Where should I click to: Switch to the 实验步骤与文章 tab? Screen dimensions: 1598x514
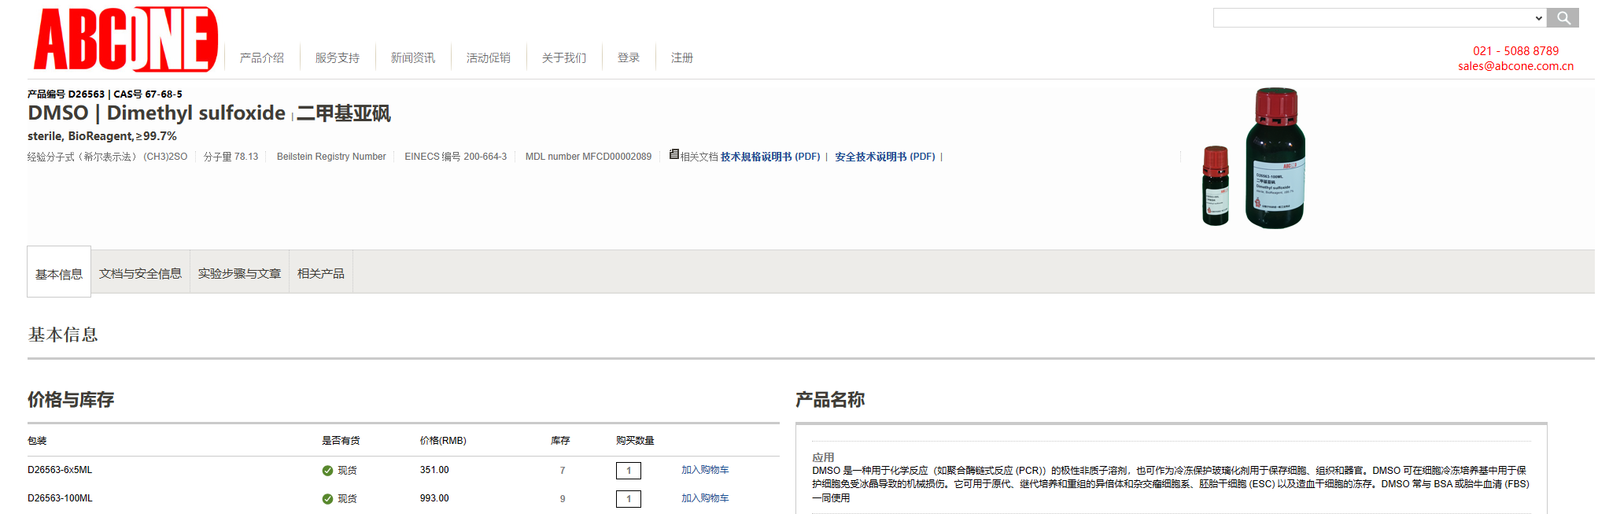(x=239, y=273)
